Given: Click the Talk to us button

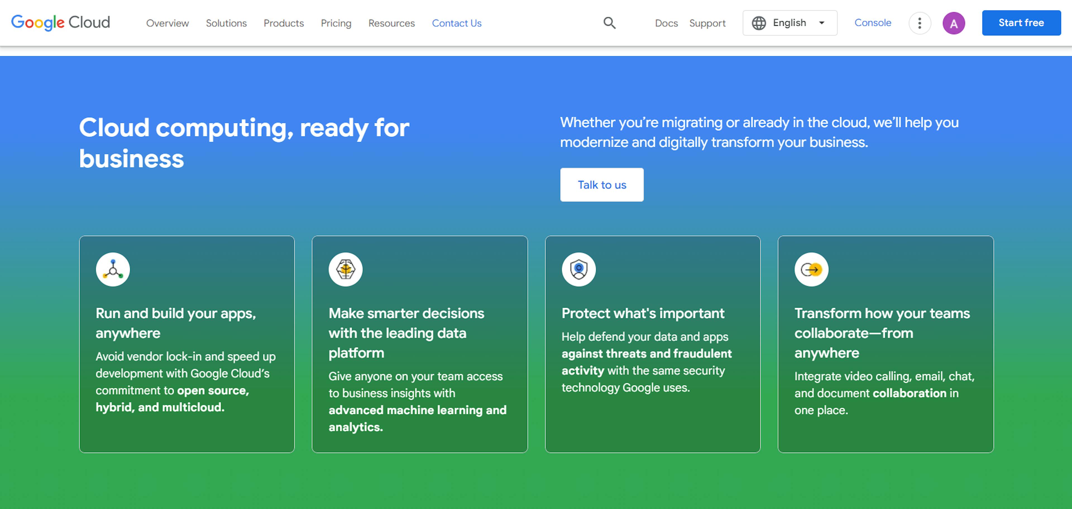Looking at the screenshot, I should (x=602, y=185).
